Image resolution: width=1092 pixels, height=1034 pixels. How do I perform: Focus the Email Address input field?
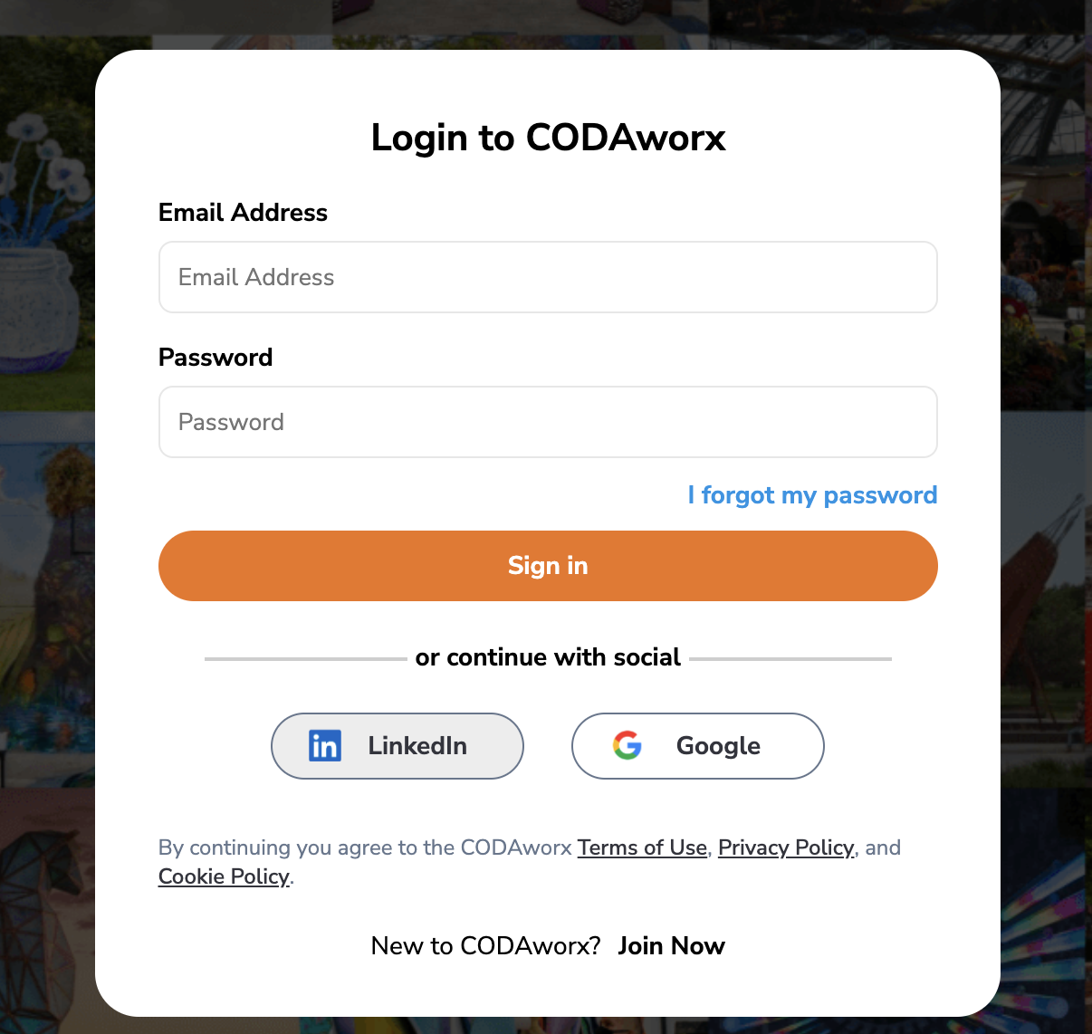point(548,277)
